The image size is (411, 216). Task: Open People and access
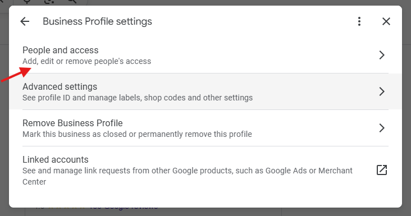coord(205,55)
